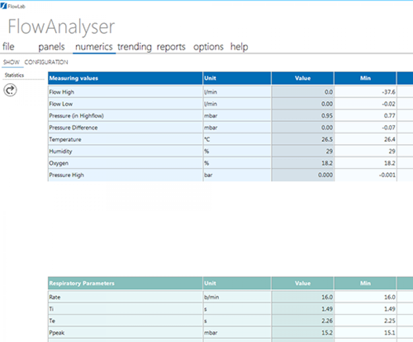Viewport: 413px width, 342px height.
Task: Click the Flow Low min value -0.02
Action: [366, 104]
